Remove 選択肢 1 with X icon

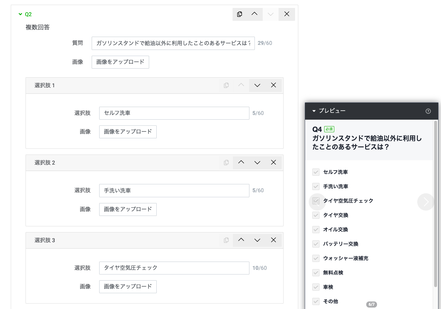(x=273, y=86)
